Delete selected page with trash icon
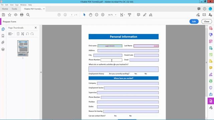 click(x=18, y=34)
